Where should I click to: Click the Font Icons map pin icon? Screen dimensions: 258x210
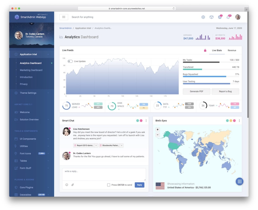pos(16,153)
